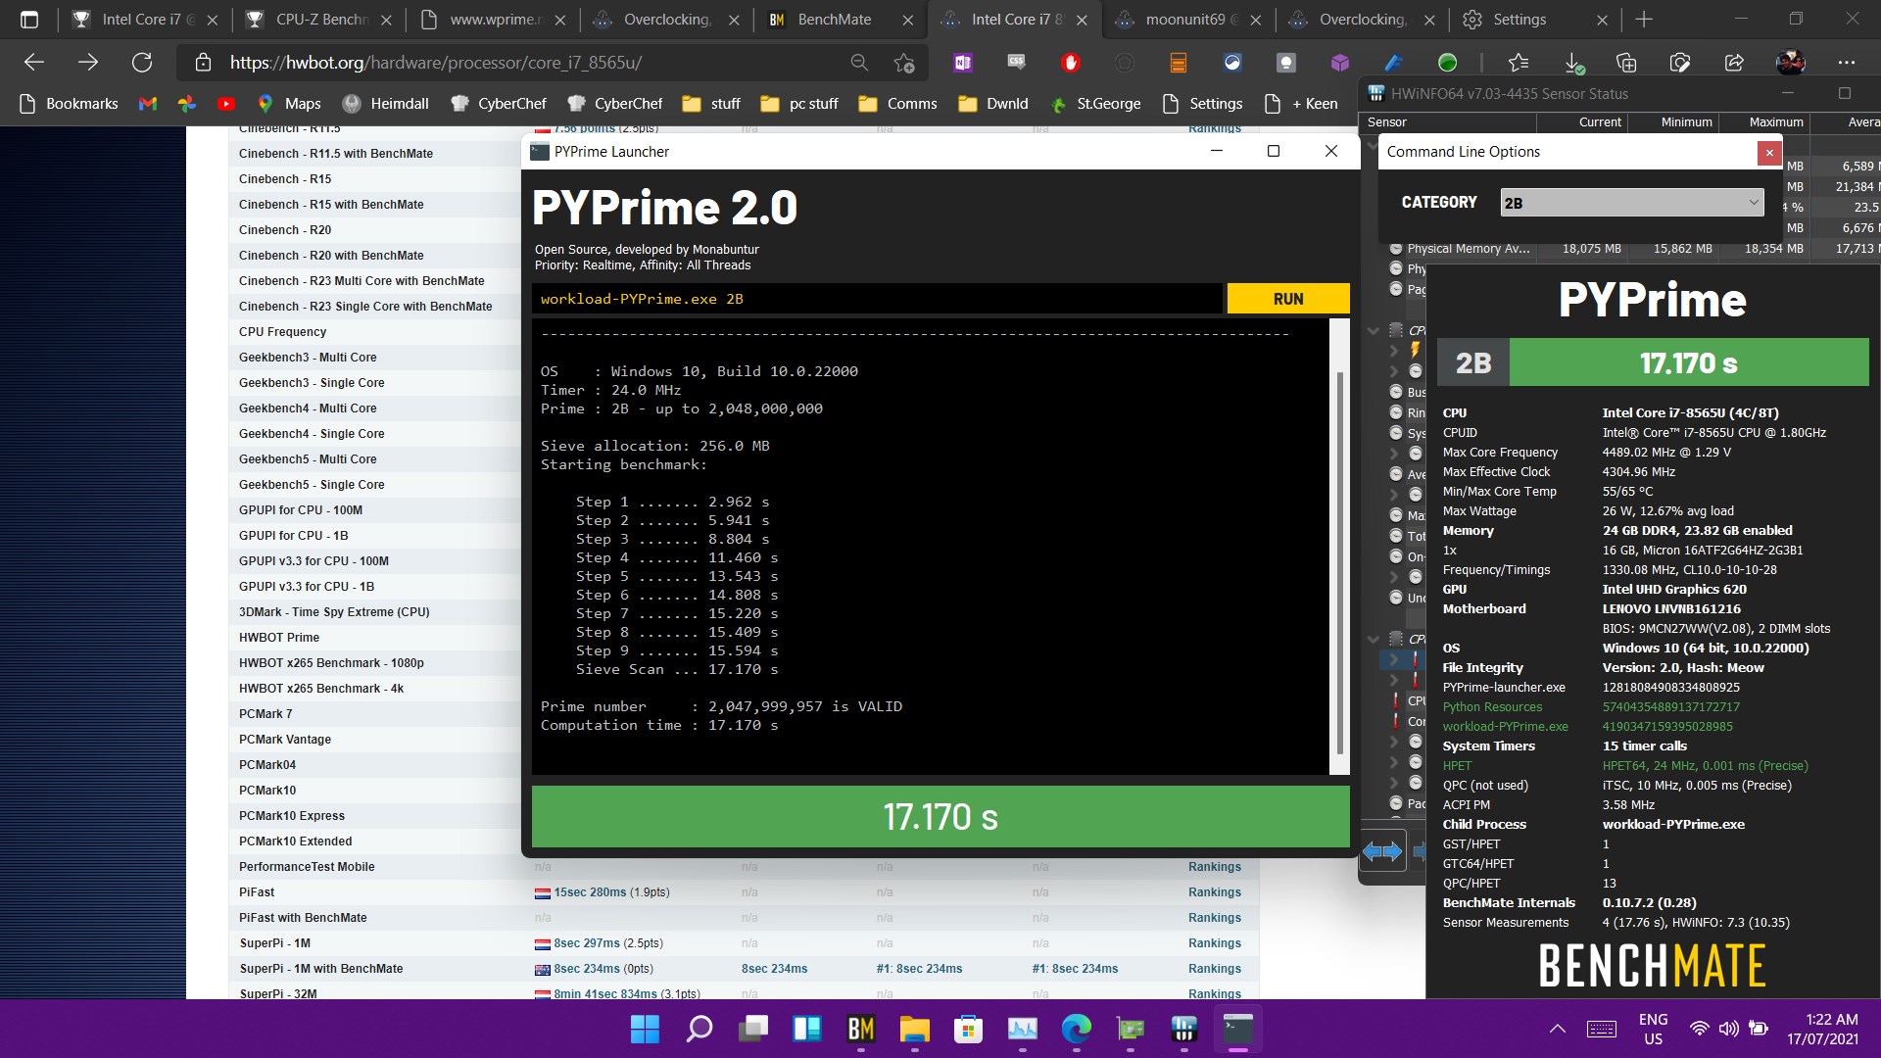Click the Share icon in Edge toolbar
The width and height of the screenshot is (1881, 1058).
point(1734,63)
